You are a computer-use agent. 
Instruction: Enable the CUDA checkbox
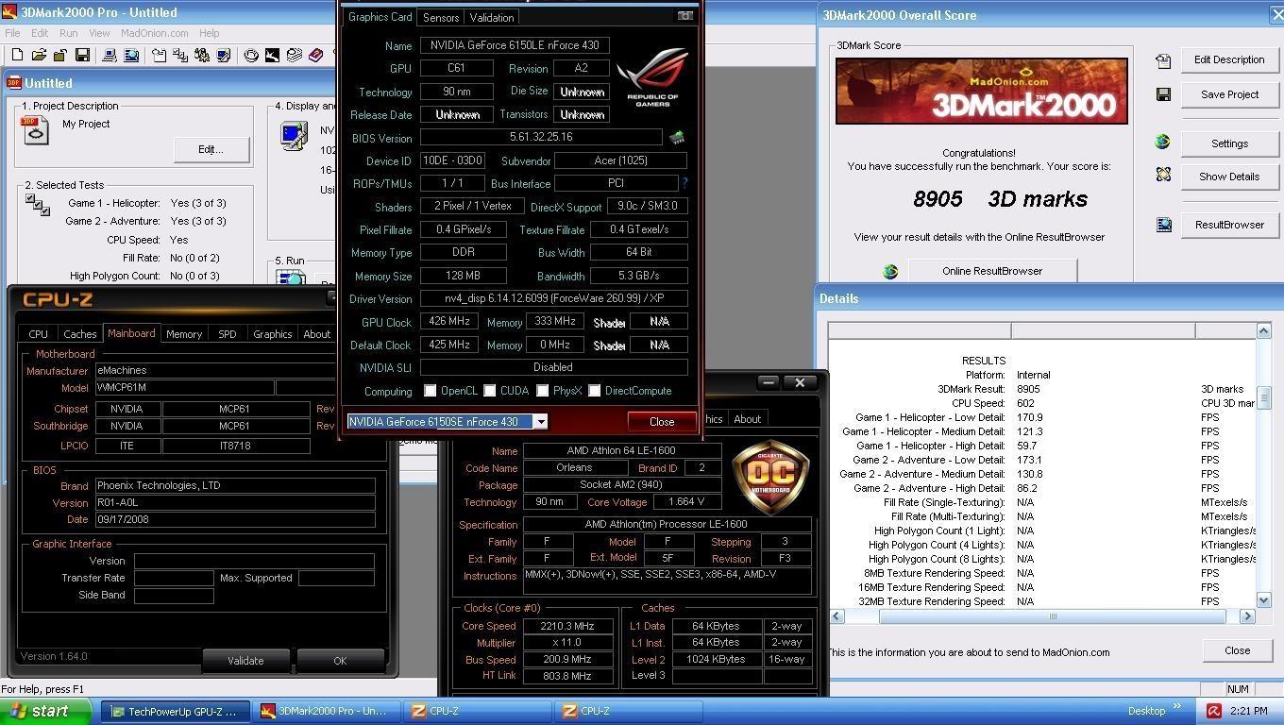click(490, 391)
